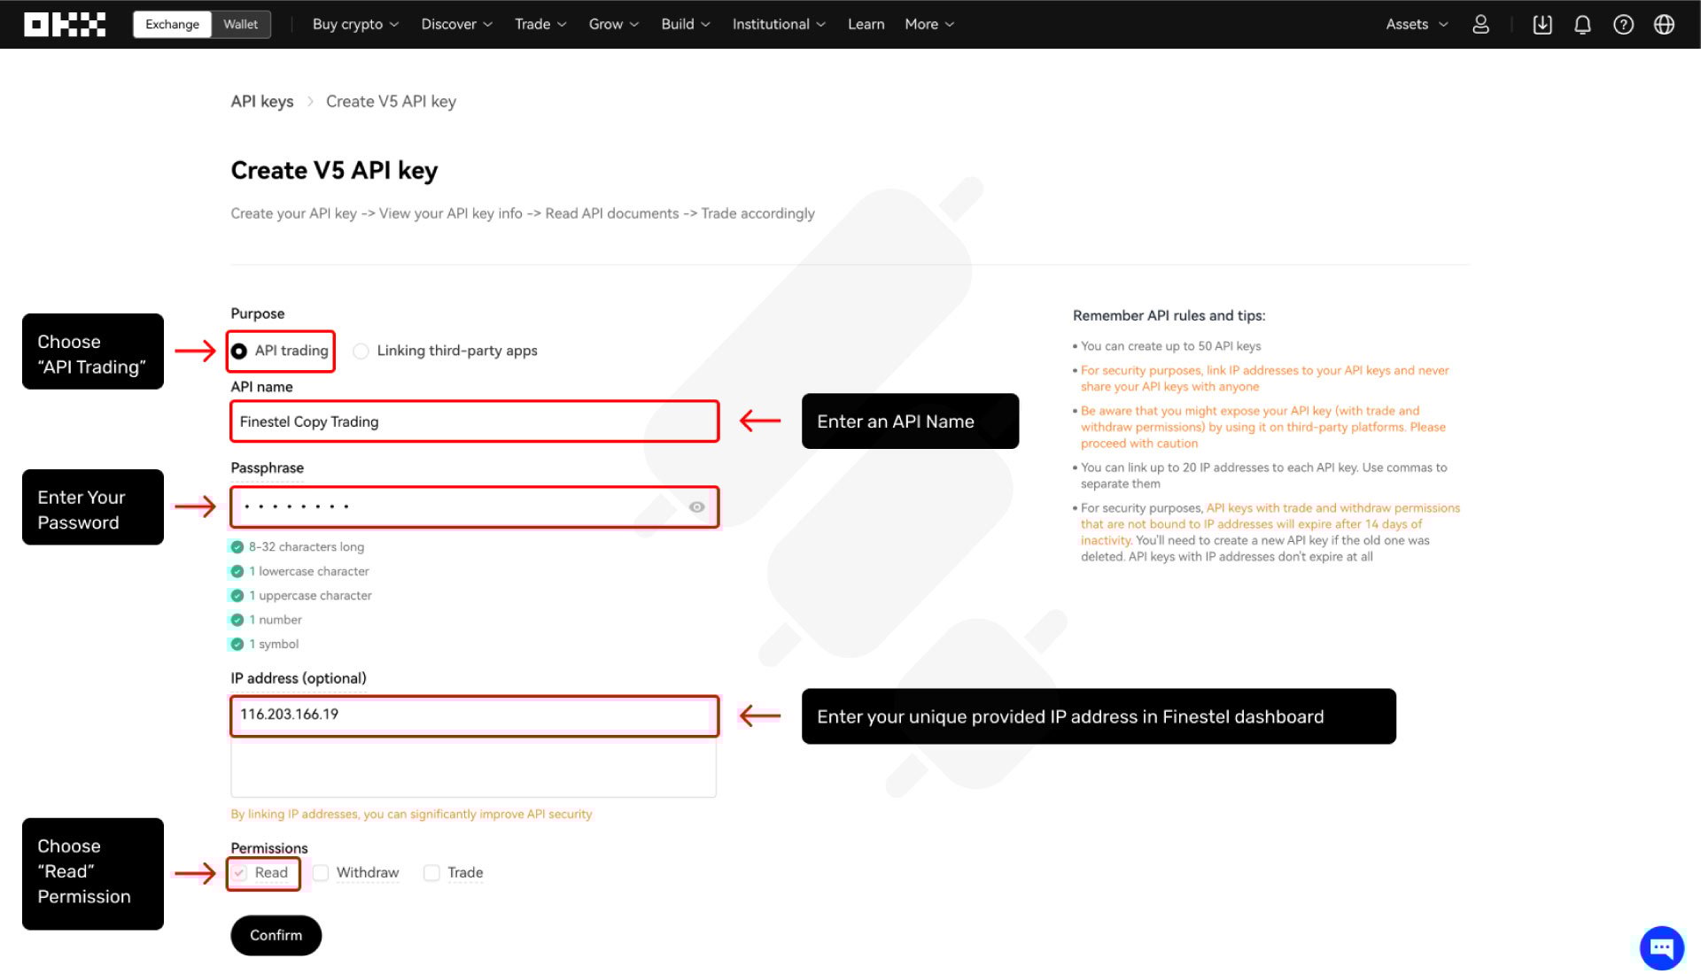Viewport: 1701px width, 974px height.
Task: Click the Purpose label
Action: pyautogui.click(x=257, y=313)
